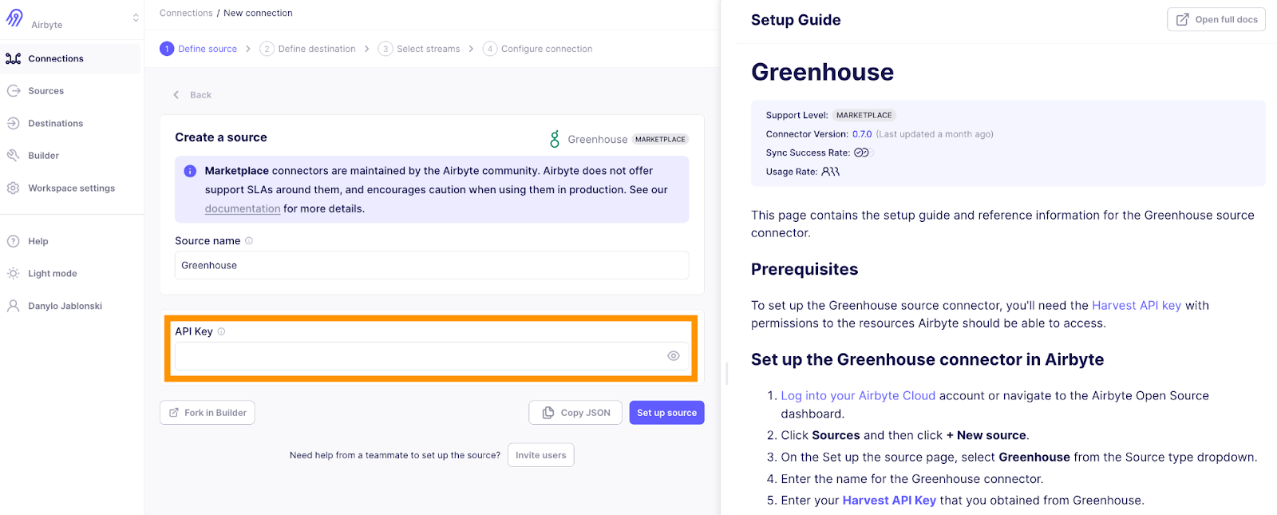
Task: Click the Airbyte logo icon
Action: 14,18
